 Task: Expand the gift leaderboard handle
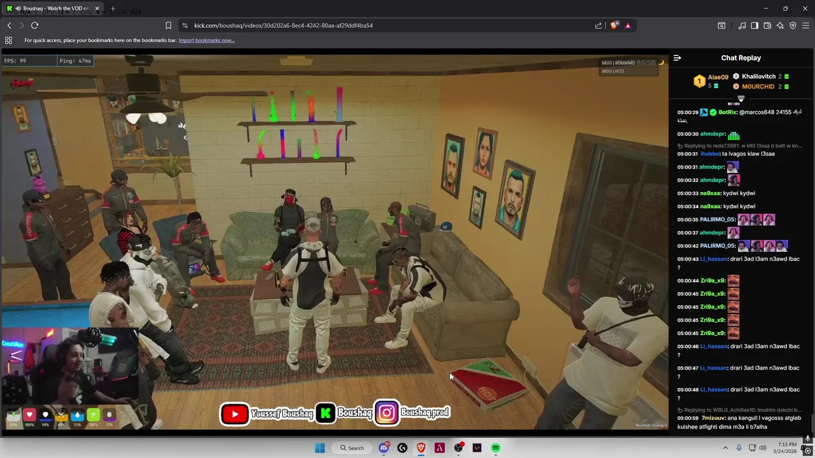pos(741,99)
